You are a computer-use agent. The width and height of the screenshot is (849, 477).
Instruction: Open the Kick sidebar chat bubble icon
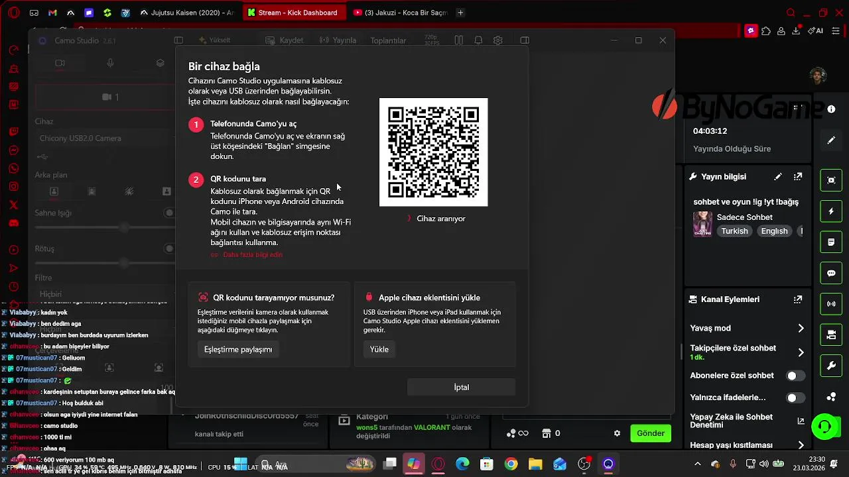831,273
